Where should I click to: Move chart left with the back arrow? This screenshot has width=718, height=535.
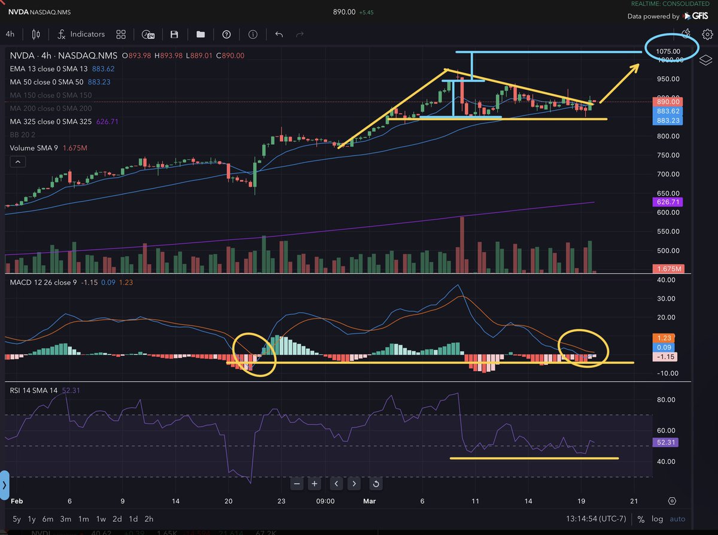pos(337,484)
